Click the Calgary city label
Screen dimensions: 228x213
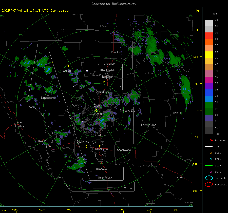click(99, 149)
